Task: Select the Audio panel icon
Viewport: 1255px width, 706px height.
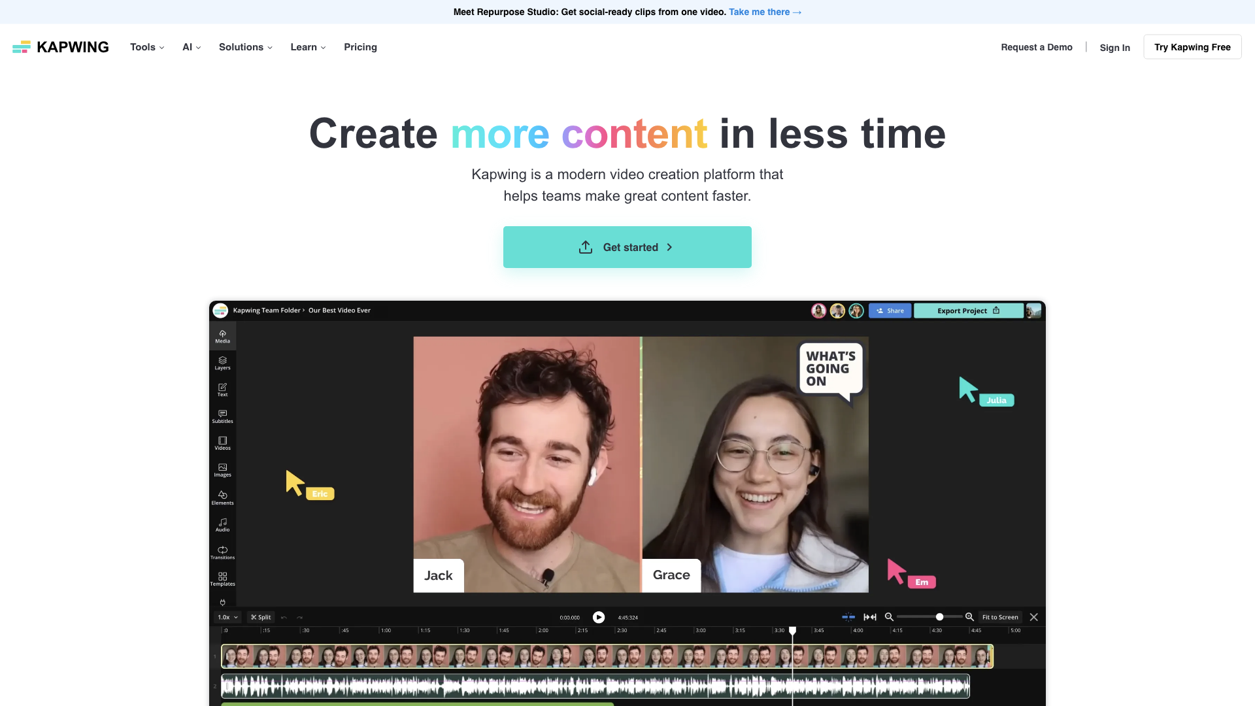Action: (222, 524)
